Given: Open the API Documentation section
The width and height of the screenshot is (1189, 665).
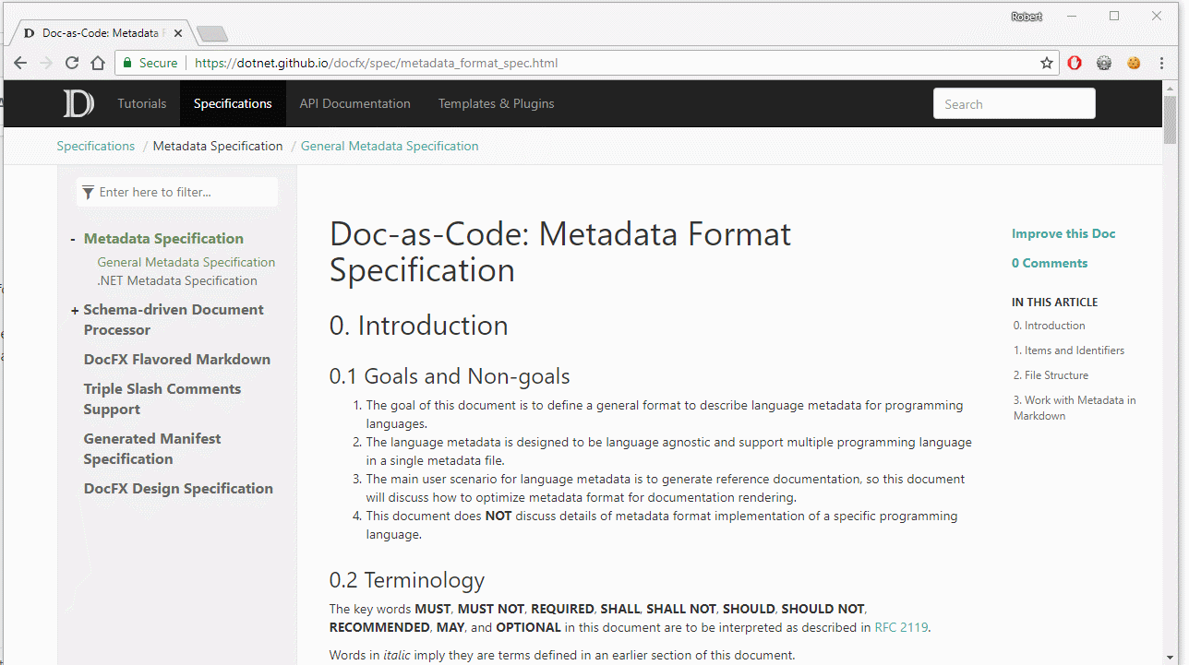Looking at the screenshot, I should pos(354,103).
